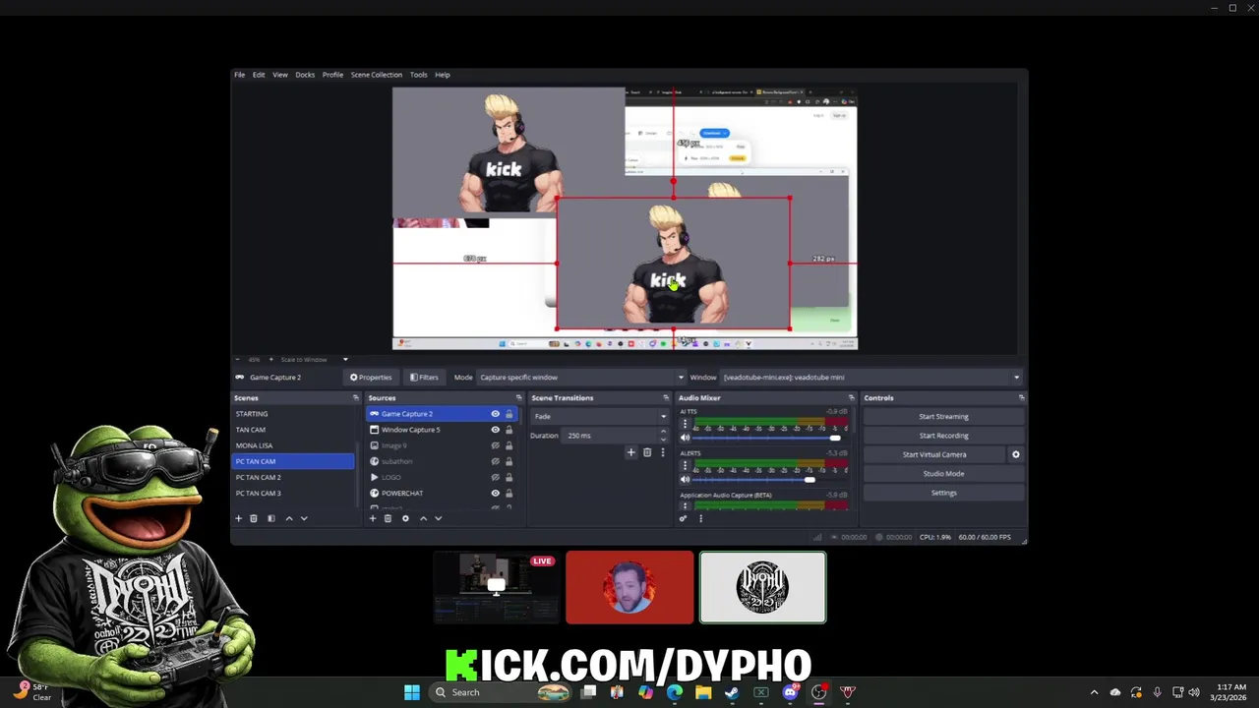Click the Properties button in the source toolbar
The width and height of the screenshot is (1259, 708).
coord(371,378)
